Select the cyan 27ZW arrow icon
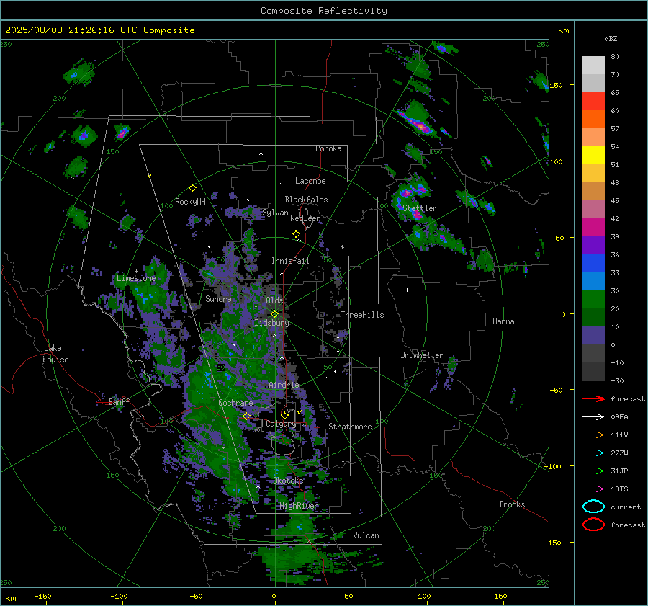 593,453
